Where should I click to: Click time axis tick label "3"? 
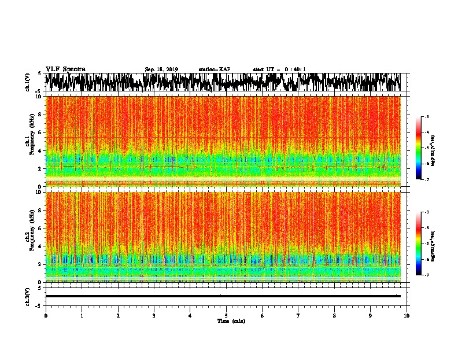pyautogui.click(x=154, y=316)
